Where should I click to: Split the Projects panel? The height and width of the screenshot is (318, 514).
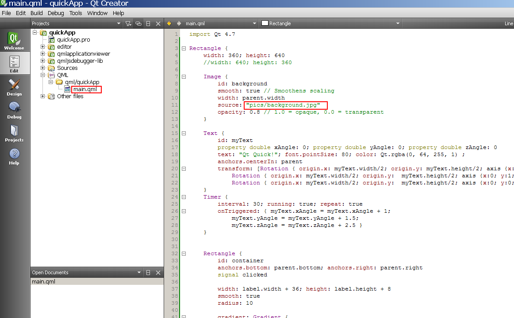point(148,23)
